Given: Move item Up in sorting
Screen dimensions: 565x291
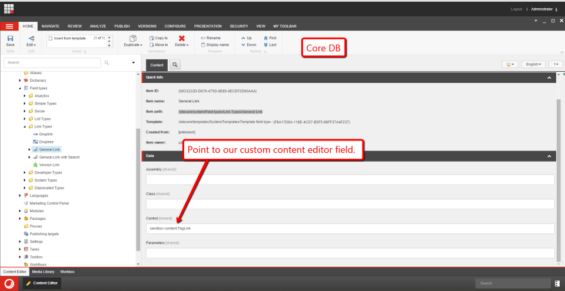Looking at the screenshot, I should (x=247, y=38).
